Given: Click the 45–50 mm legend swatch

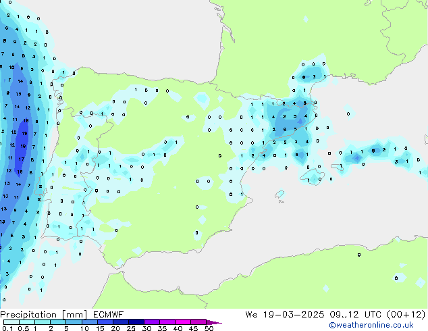Looking at the screenshot, I should [x=198, y=322].
